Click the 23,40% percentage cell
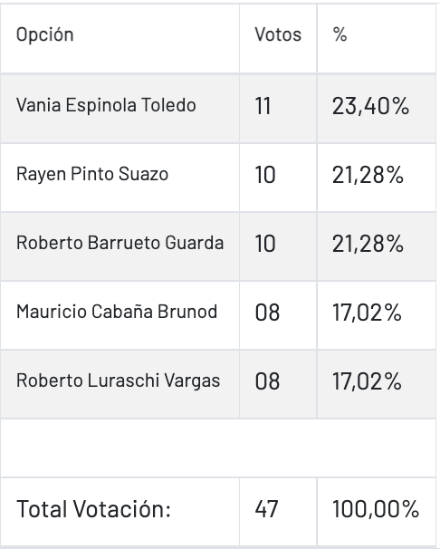This screenshot has width=440, height=549. coord(377,109)
